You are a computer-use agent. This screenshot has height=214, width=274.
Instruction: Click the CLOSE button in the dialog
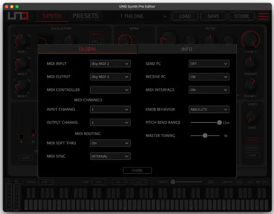137,170
